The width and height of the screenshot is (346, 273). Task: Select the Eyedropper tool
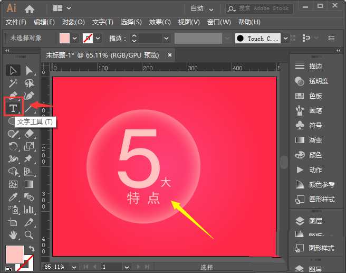coord(13,197)
